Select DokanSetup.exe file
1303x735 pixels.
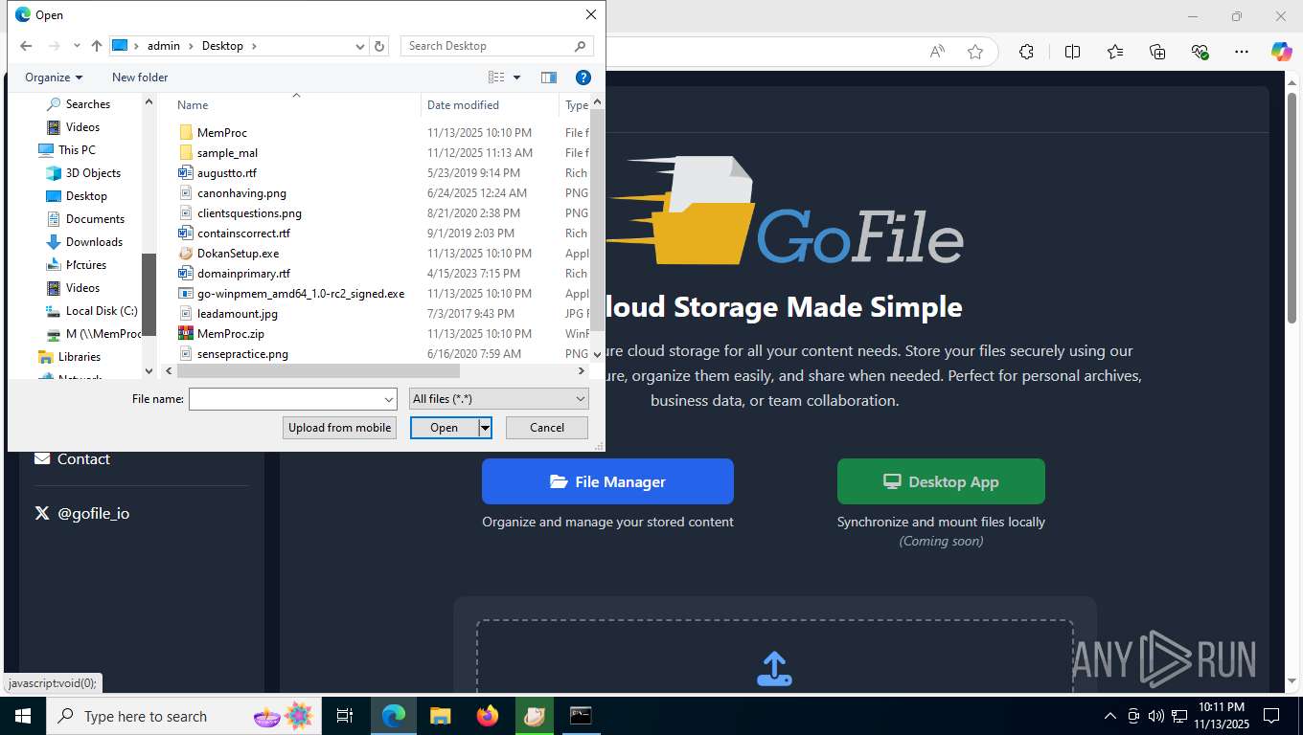click(238, 254)
